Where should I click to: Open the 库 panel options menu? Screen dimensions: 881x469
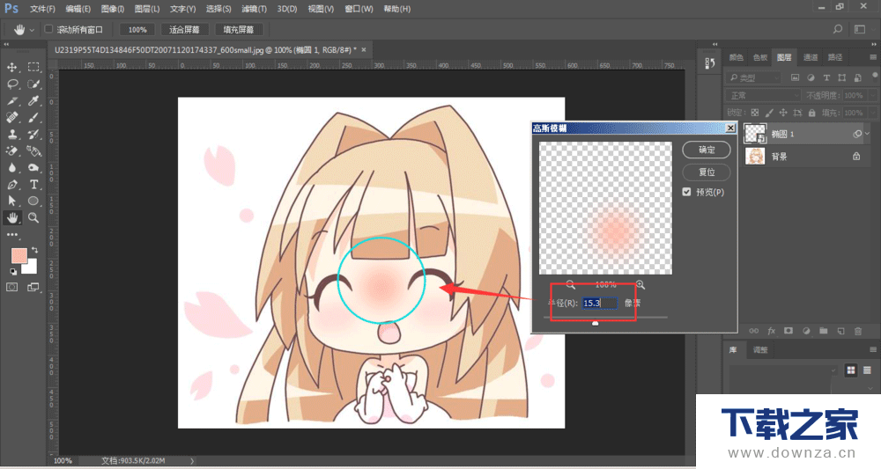pyautogui.click(x=872, y=349)
